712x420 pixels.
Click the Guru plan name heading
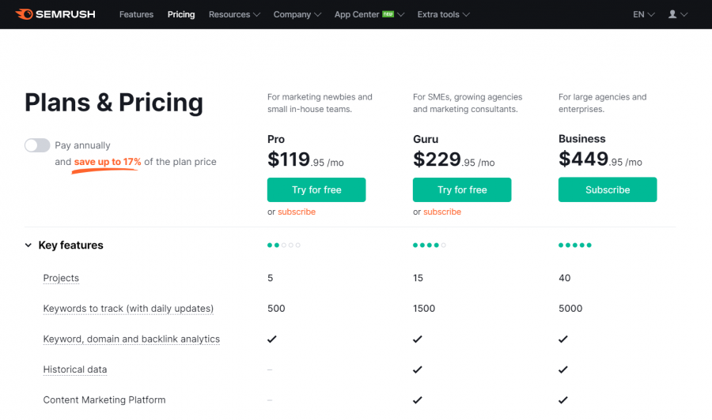[426, 139]
